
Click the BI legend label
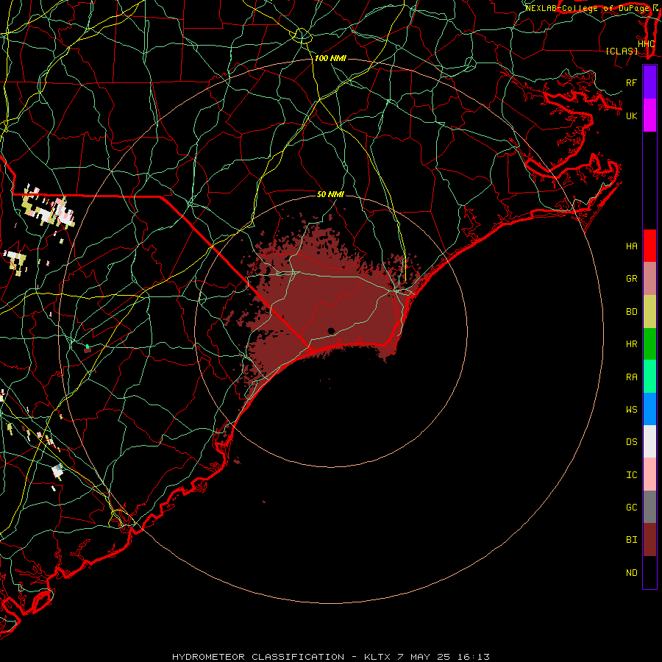pos(631,540)
